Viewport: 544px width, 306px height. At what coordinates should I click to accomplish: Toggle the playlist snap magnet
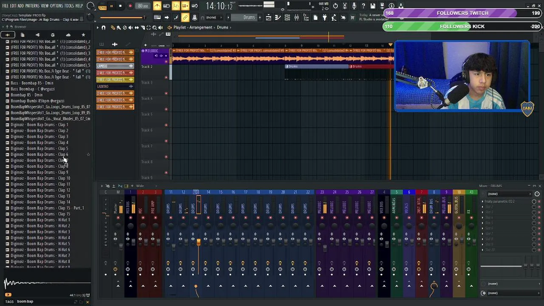point(103,27)
